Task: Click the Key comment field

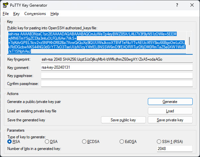Action: coord(117,67)
